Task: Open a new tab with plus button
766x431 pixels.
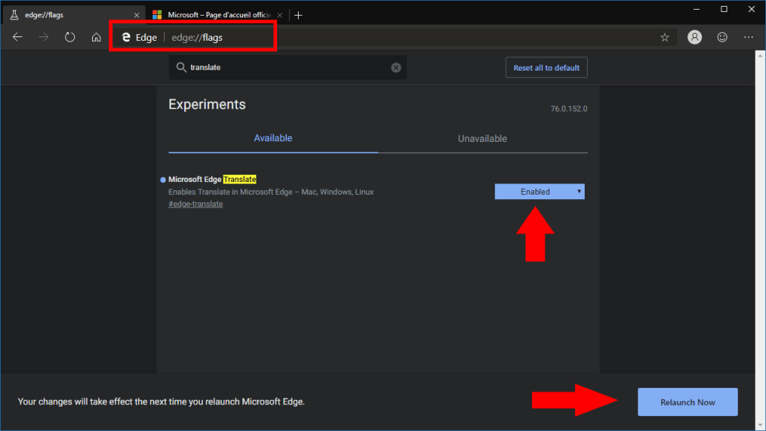Action: [299, 15]
